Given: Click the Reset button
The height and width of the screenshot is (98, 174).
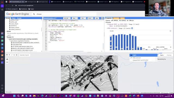Looking at the screenshot, I should tap(90, 18).
